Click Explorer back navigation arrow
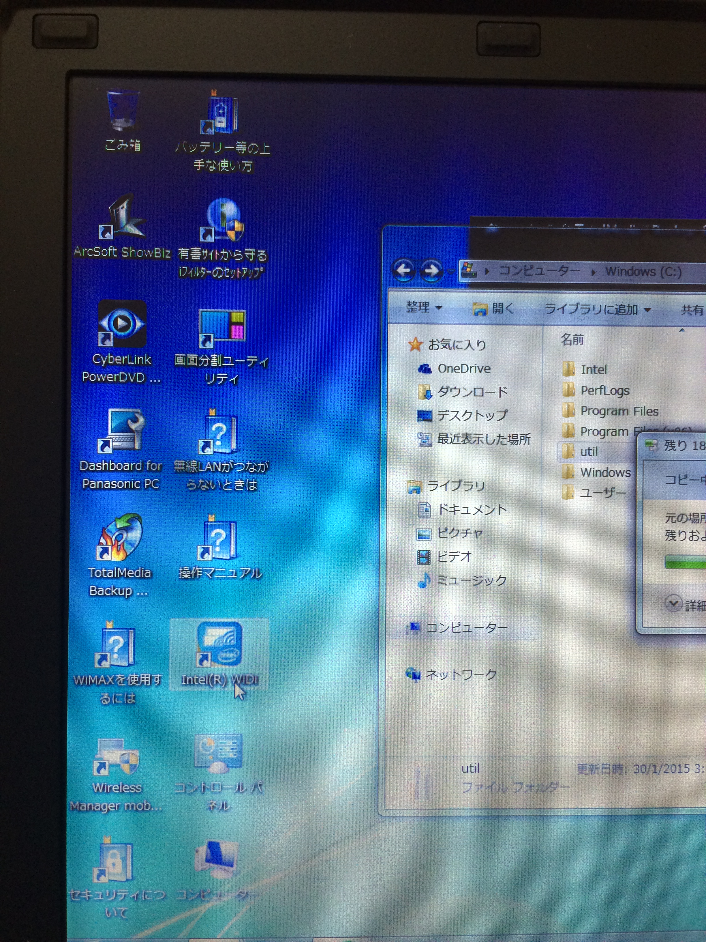706x942 pixels. click(403, 270)
